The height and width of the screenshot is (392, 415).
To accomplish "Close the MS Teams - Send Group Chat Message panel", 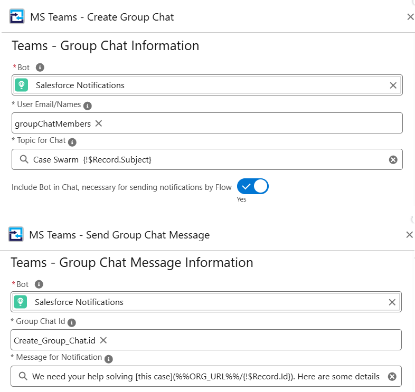I will [x=409, y=235].
